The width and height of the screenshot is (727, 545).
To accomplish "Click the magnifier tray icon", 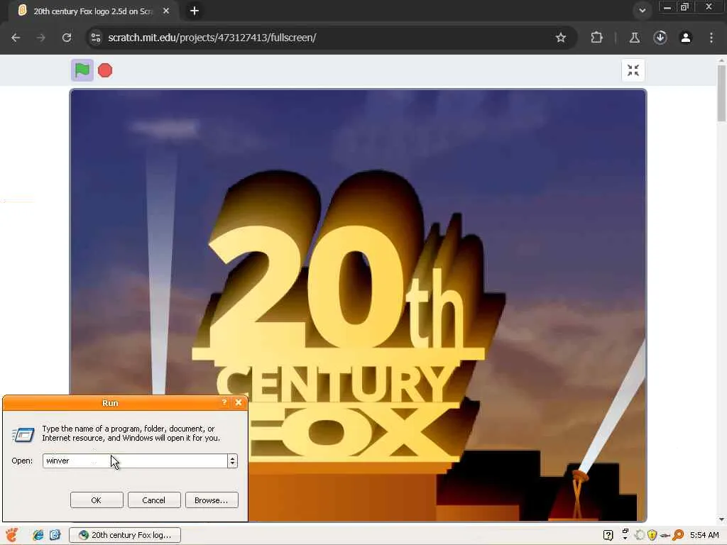I will click(678, 535).
